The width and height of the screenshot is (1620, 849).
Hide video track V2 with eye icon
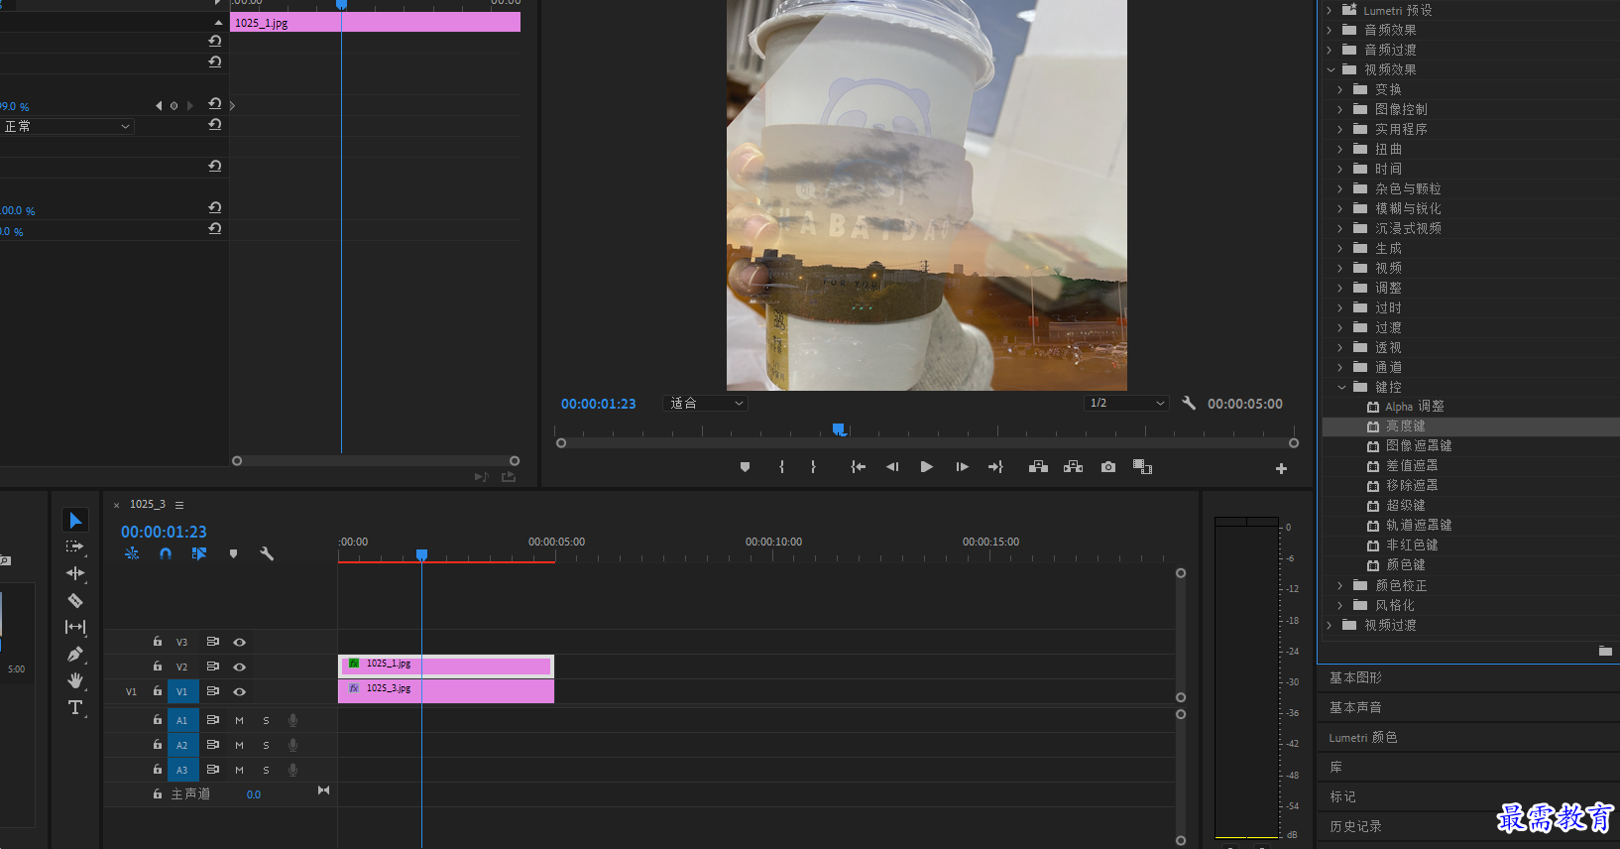239,667
